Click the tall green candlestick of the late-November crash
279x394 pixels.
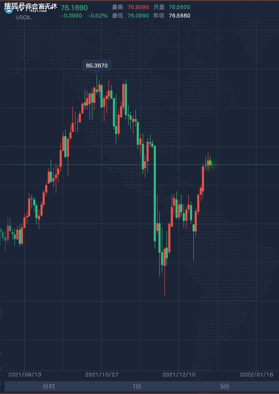pyautogui.click(x=155, y=193)
